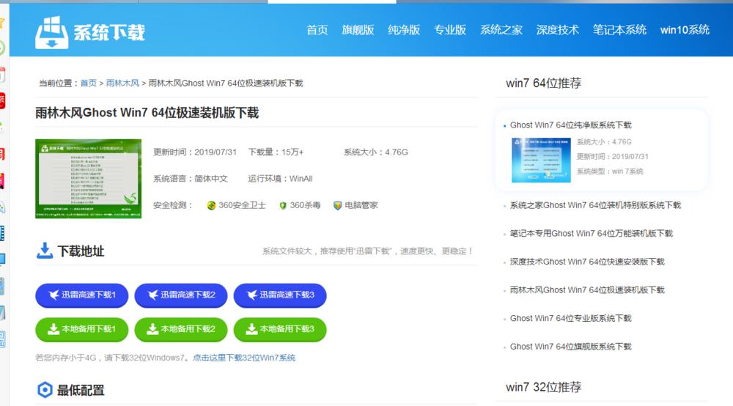Open the green installer screenshot thumbnail
733x406 pixels.
(x=89, y=179)
